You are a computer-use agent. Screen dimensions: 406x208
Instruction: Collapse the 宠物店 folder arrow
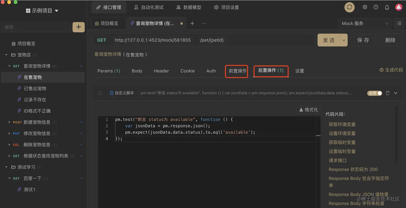[6, 55]
